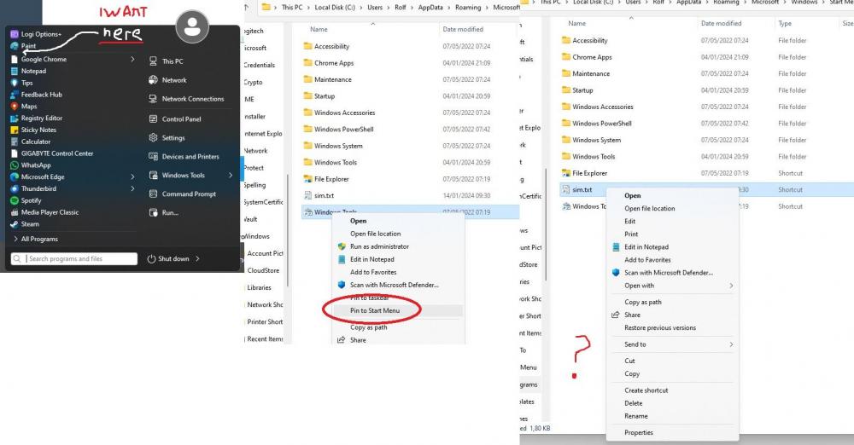Open Calculator from the Start menu
The width and height of the screenshot is (854, 445).
click(x=35, y=142)
